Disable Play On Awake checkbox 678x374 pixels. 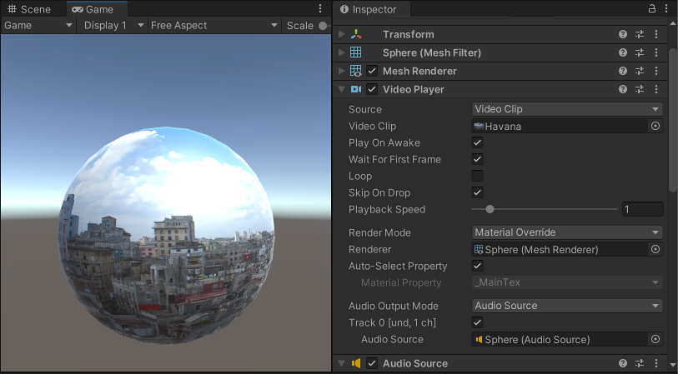pyautogui.click(x=478, y=142)
